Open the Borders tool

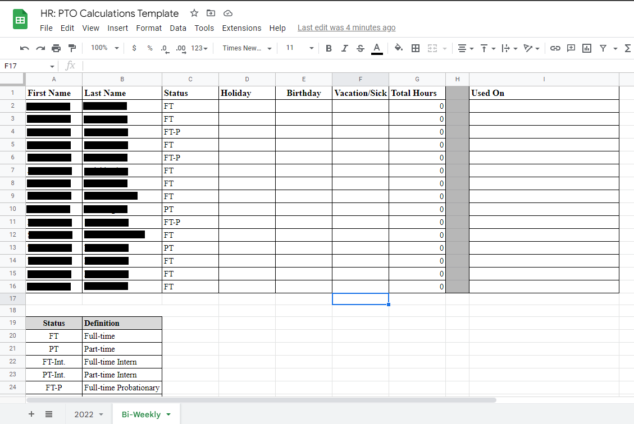click(416, 48)
